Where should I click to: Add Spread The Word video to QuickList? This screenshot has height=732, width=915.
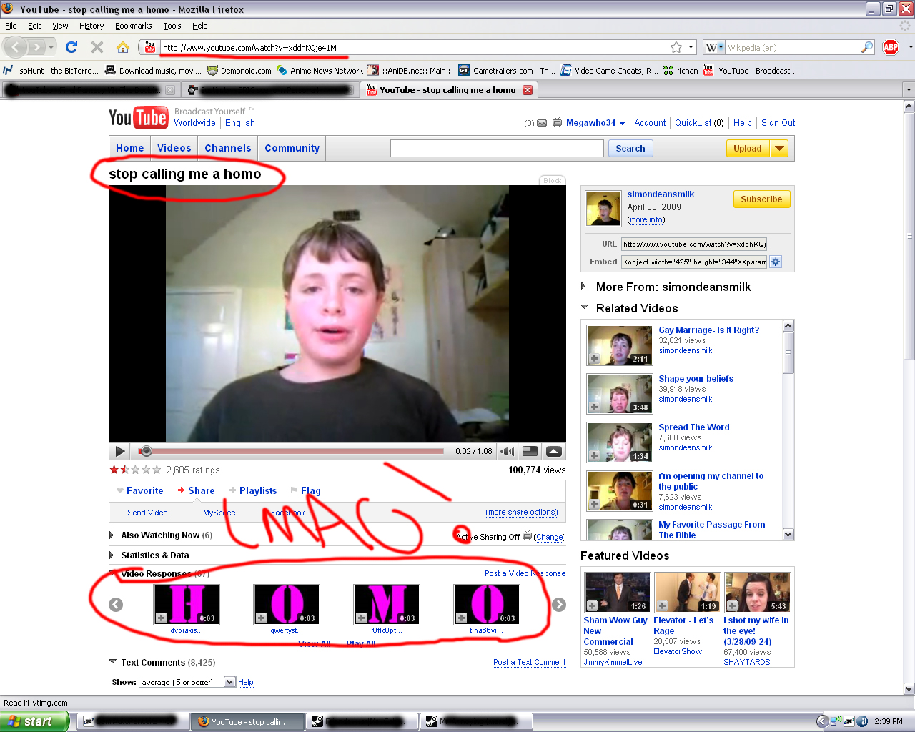594,455
